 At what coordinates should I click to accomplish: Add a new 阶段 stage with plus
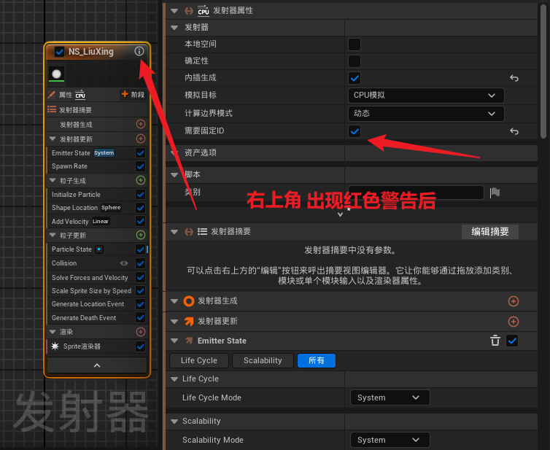pyautogui.click(x=133, y=94)
